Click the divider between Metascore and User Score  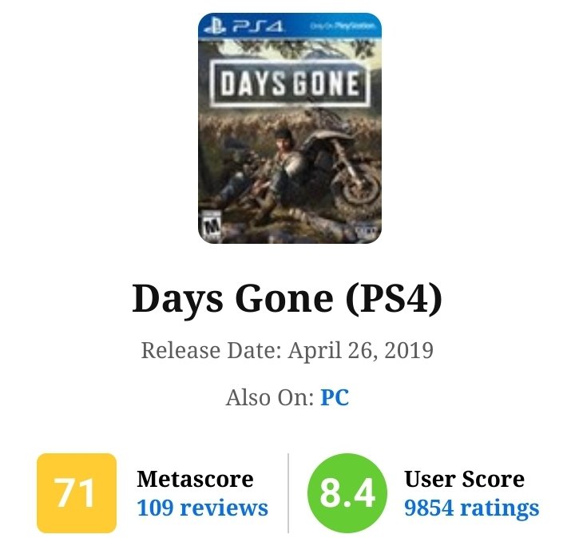point(288,492)
